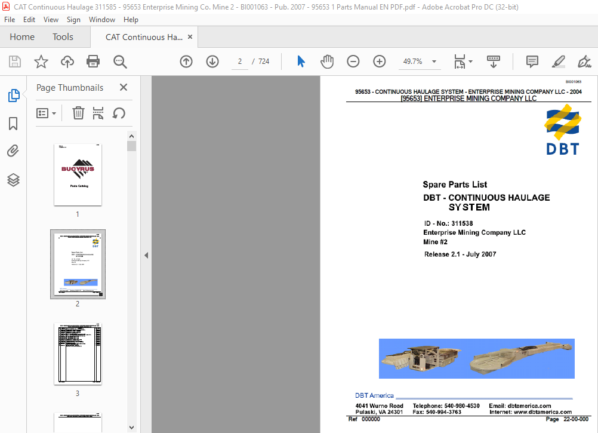598x433 pixels.
Task: Click 'Release 2.1 - July 2007' text
Action: click(x=460, y=254)
